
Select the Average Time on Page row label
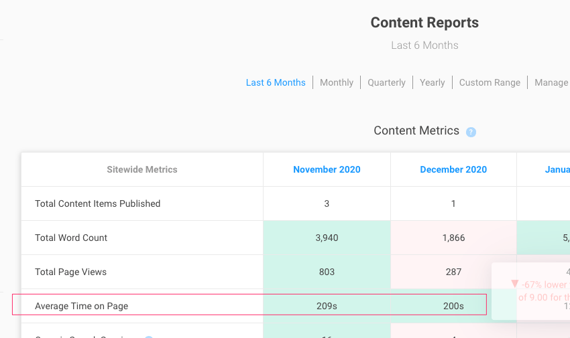81,306
